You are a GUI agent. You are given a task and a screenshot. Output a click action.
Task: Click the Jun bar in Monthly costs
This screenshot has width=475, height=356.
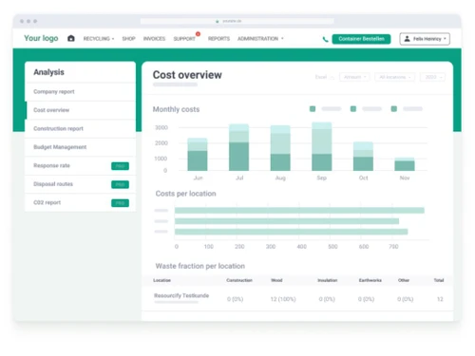[x=198, y=155]
